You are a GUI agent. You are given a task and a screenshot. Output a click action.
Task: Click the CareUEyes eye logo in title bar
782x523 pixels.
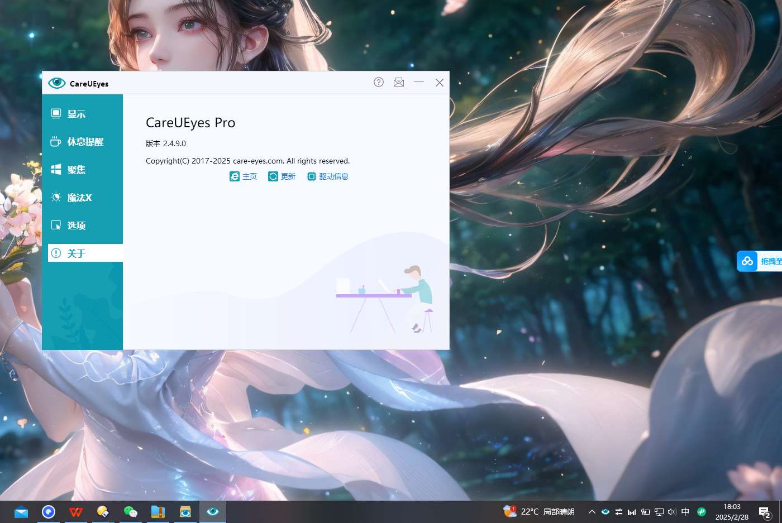point(56,83)
